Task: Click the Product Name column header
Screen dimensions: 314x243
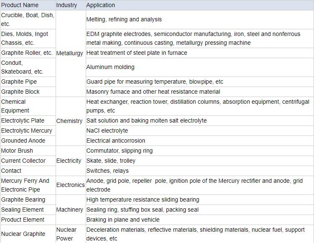Action: [20, 5]
